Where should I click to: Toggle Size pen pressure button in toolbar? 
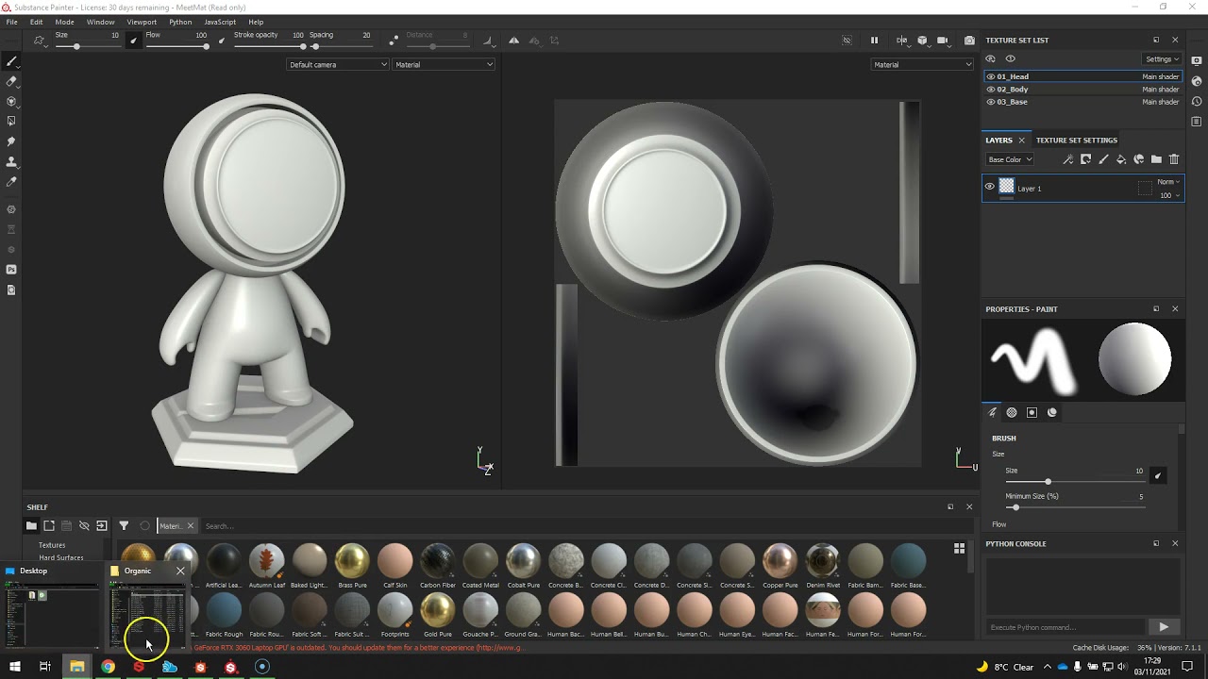[133, 41]
